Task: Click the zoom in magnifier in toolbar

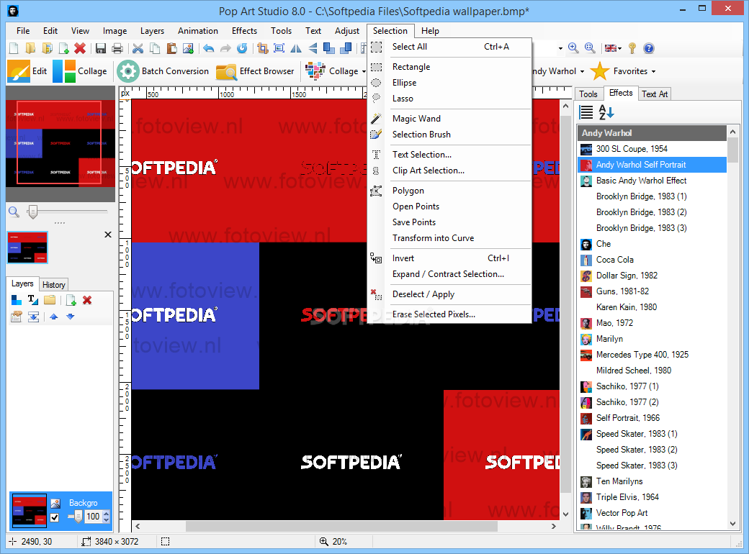Action: click(573, 48)
